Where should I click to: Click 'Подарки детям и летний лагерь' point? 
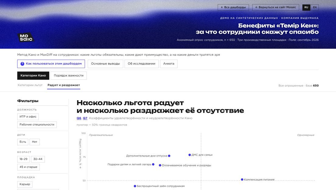pyautogui.click(x=153, y=164)
